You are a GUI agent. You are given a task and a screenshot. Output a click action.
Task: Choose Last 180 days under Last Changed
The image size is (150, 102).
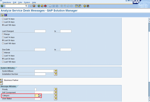[3, 44]
